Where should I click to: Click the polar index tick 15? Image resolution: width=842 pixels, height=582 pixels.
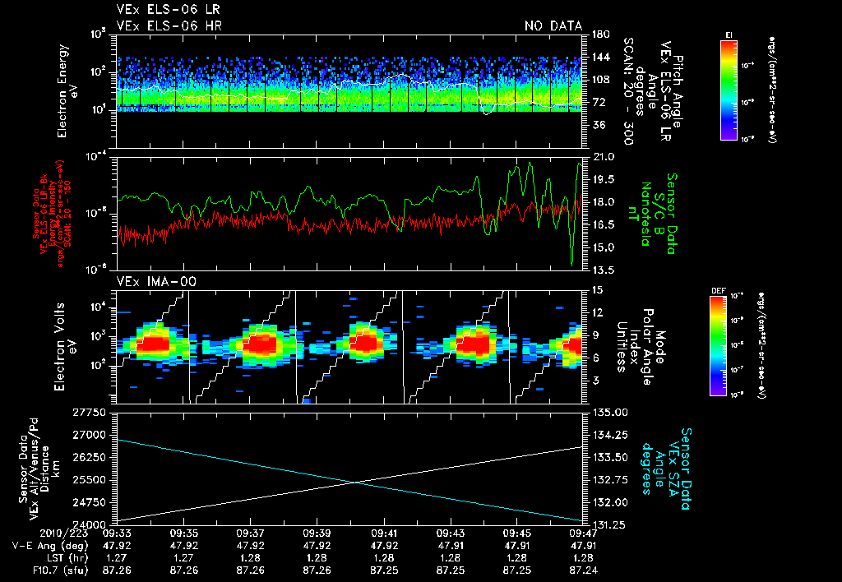pos(598,290)
